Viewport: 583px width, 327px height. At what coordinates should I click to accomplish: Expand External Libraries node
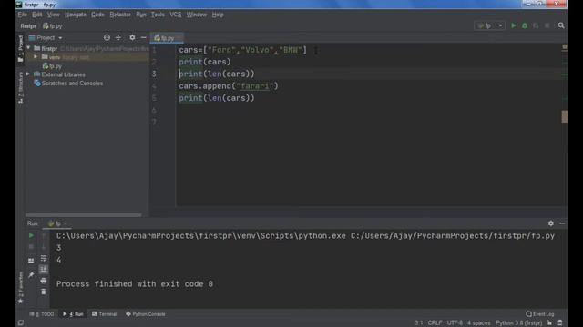(28, 74)
